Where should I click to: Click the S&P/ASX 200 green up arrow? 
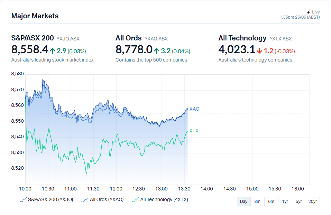(x=53, y=51)
